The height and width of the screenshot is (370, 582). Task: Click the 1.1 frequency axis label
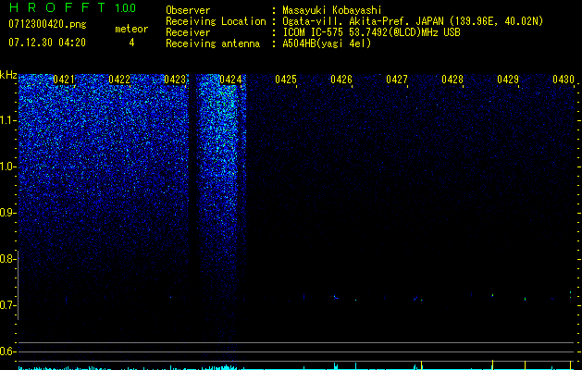pos(7,120)
